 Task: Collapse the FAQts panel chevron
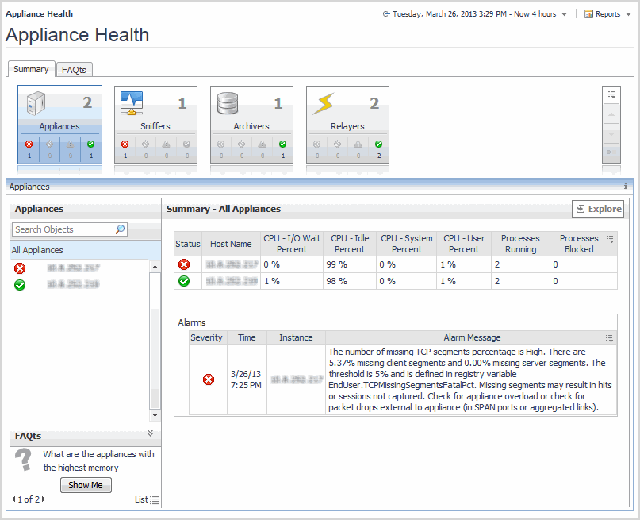click(150, 433)
